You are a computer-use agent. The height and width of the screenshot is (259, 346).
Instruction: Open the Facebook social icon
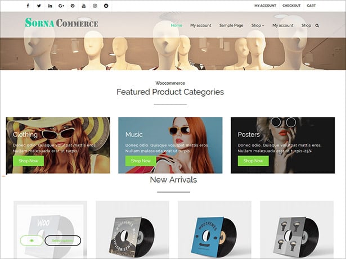coord(28,6)
